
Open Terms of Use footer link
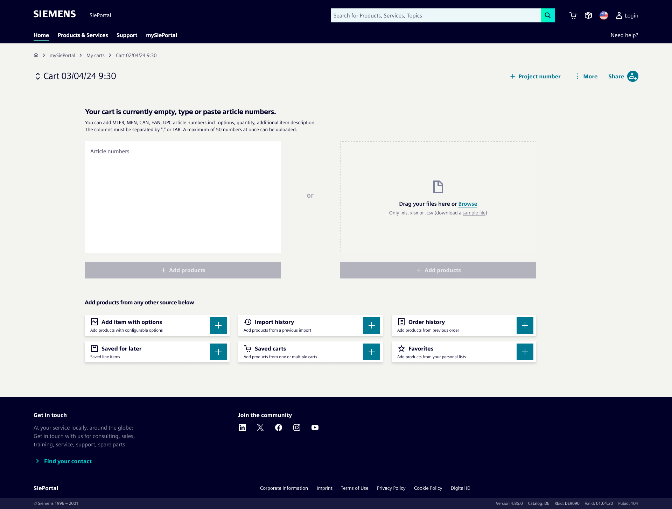(355, 488)
